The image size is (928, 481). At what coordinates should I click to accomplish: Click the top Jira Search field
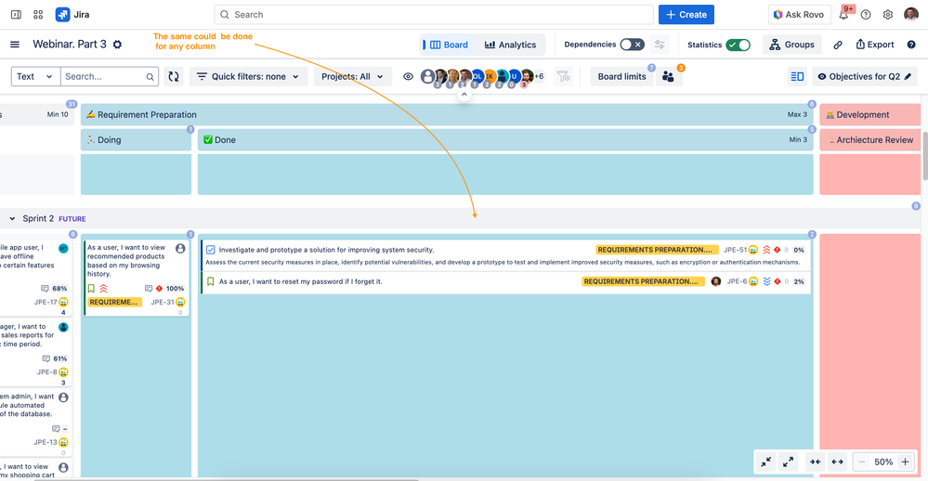pos(434,15)
